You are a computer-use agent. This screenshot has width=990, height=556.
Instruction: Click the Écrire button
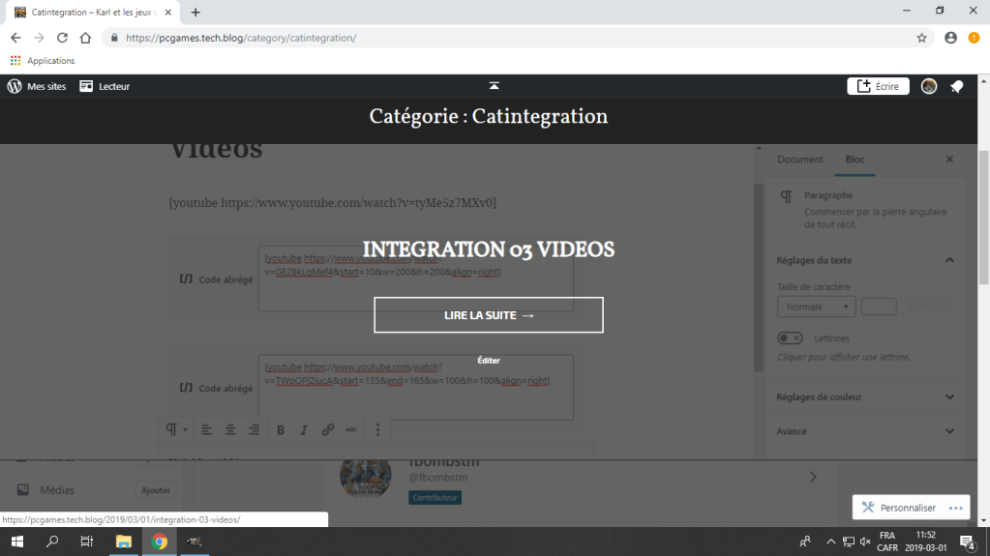(x=878, y=86)
